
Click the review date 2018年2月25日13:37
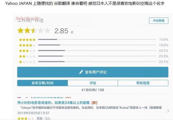coord(33,113)
